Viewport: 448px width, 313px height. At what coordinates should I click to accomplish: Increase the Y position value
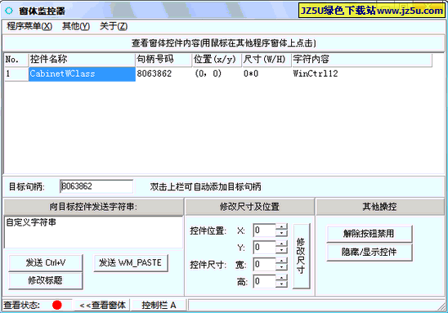click(x=281, y=244)
